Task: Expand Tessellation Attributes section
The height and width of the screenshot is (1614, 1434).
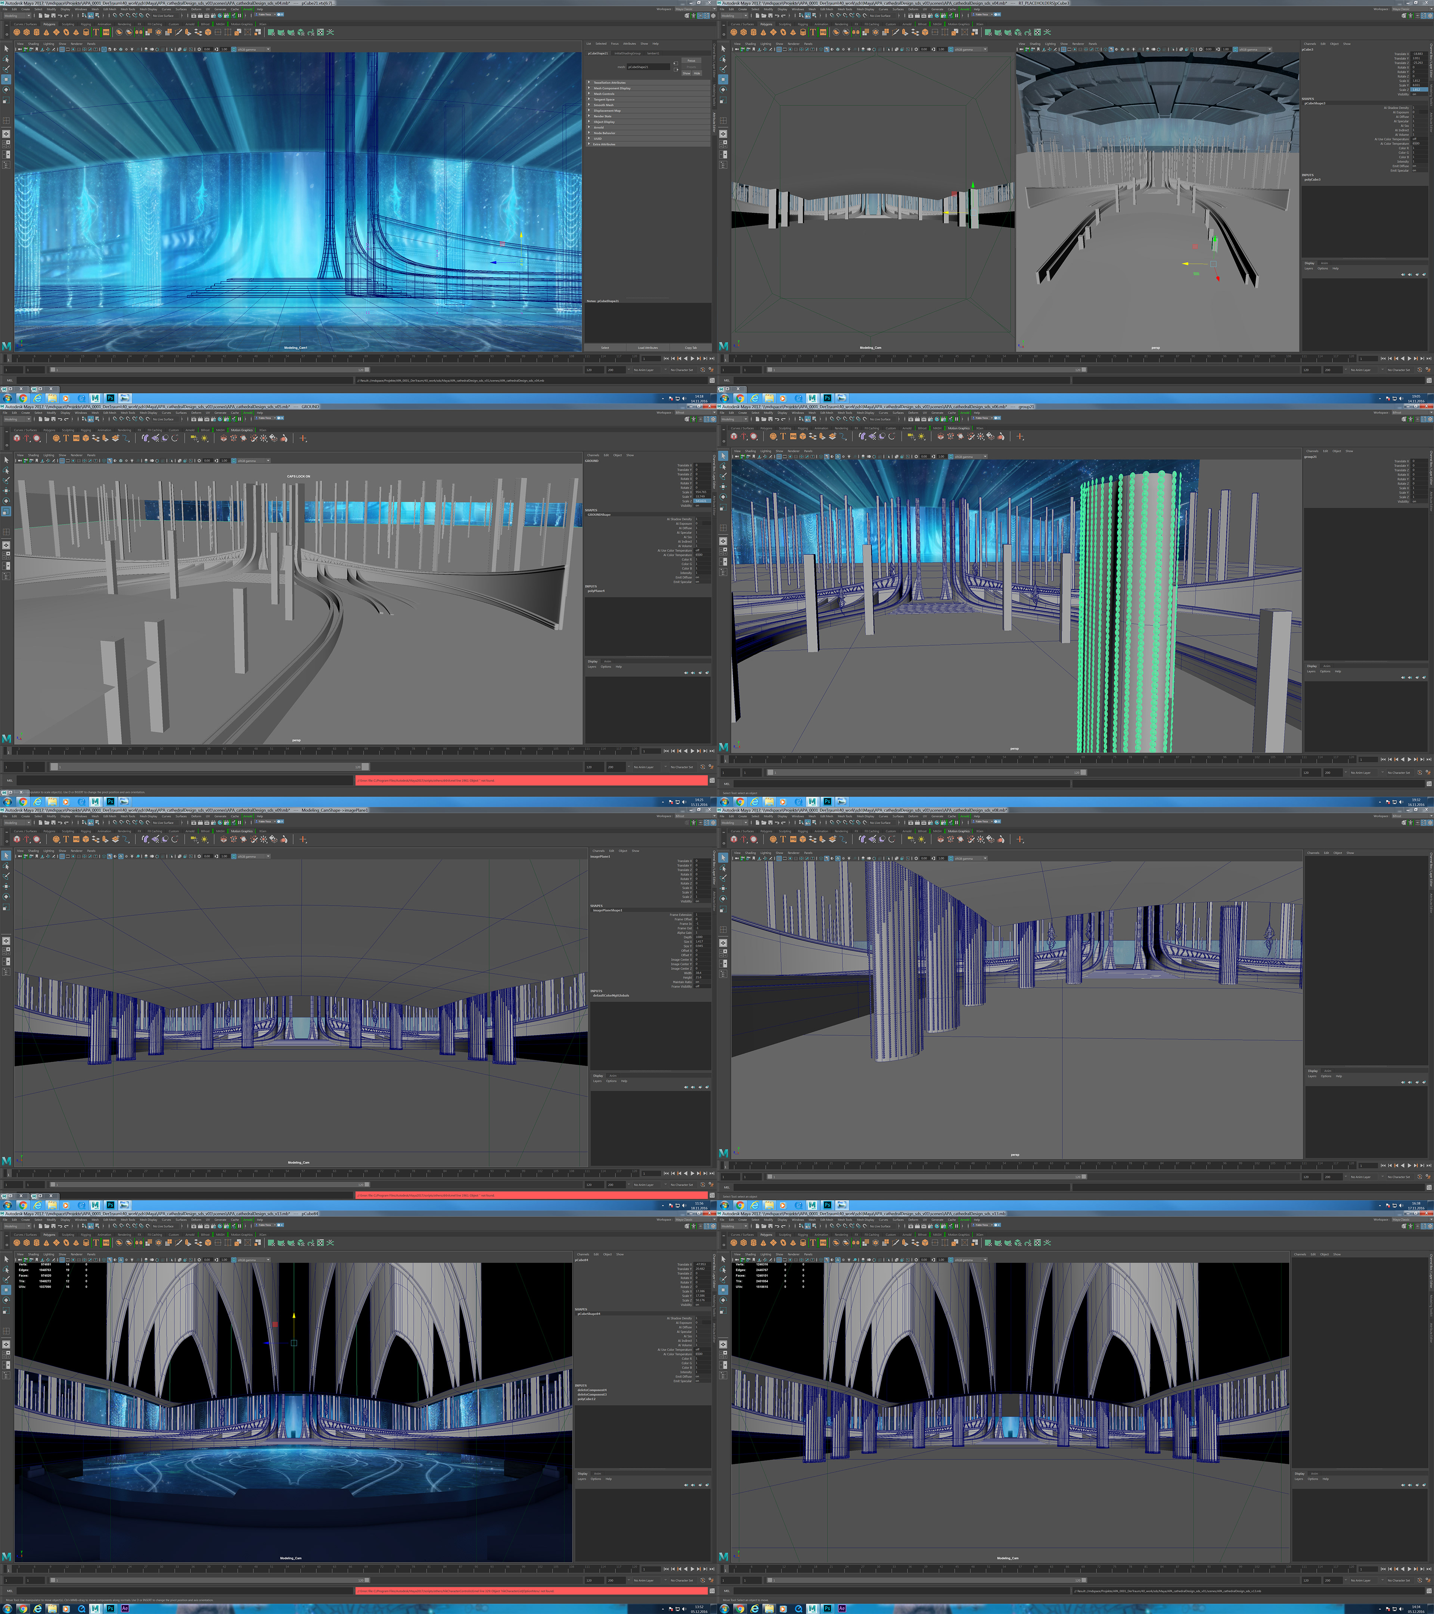Action: (648, 83)
